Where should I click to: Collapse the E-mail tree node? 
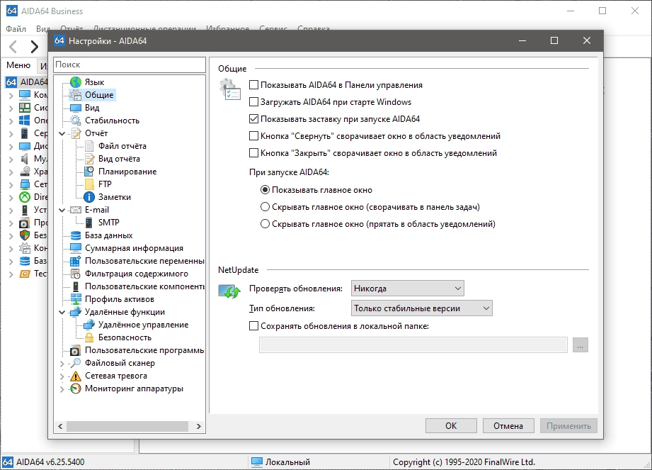click(62, 211)
